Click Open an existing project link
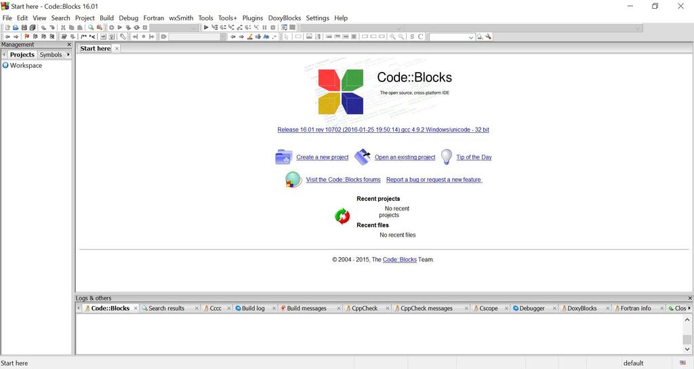The image size is (694, 369). click(405, 157)
